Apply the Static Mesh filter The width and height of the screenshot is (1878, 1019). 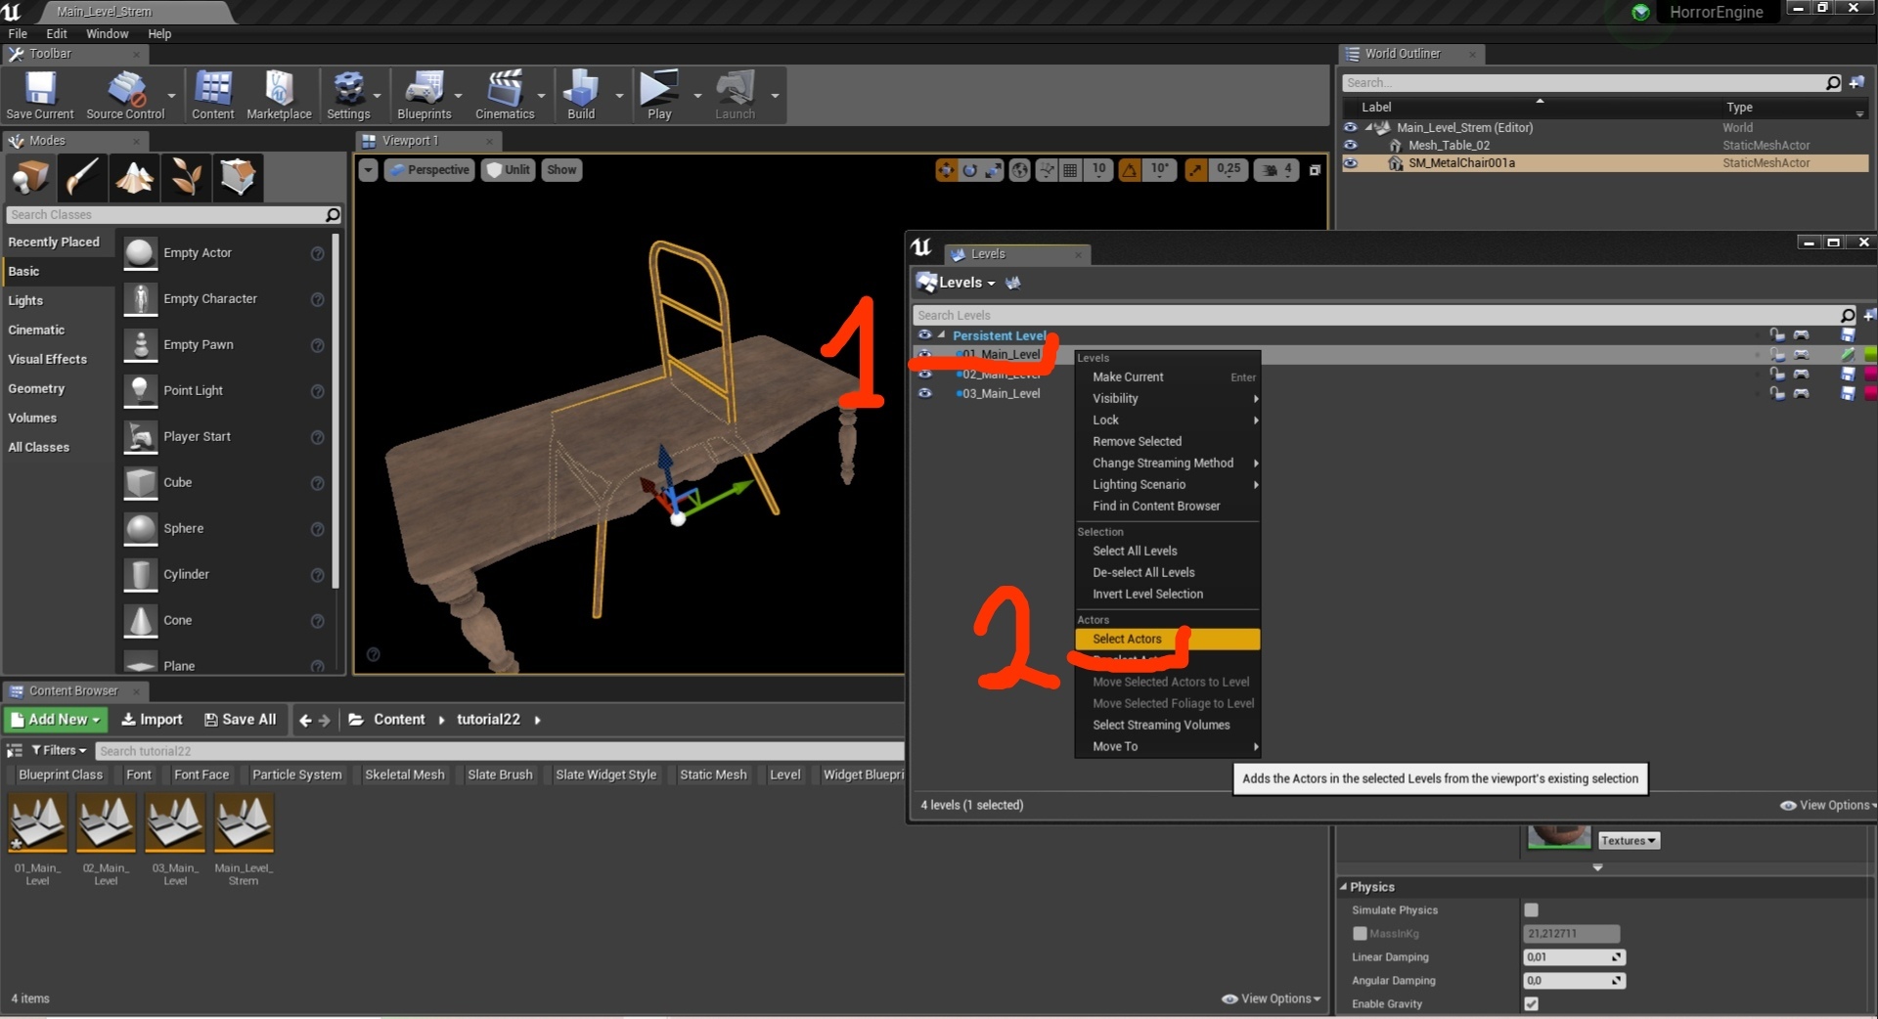tap(713, 775)
